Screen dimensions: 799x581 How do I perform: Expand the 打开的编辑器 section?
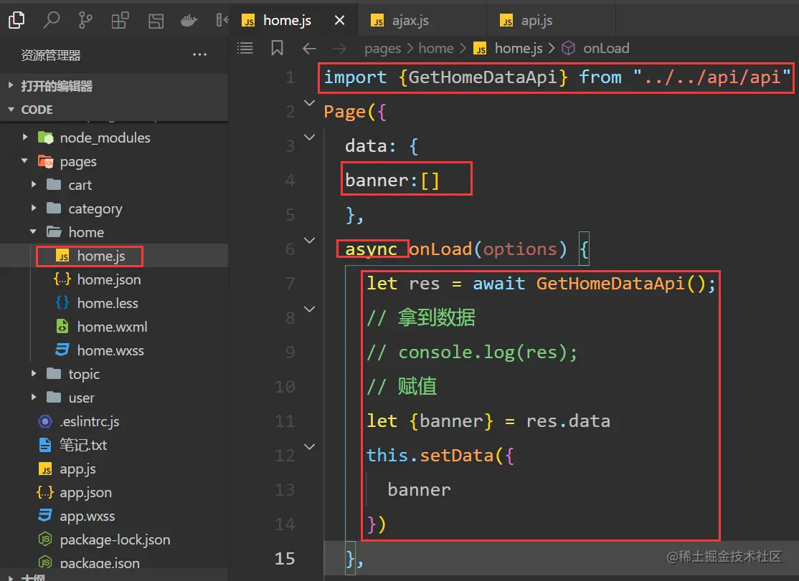pos(114,86)
